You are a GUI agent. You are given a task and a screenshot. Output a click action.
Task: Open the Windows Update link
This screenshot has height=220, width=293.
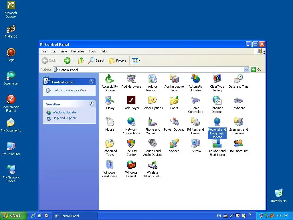64,112
